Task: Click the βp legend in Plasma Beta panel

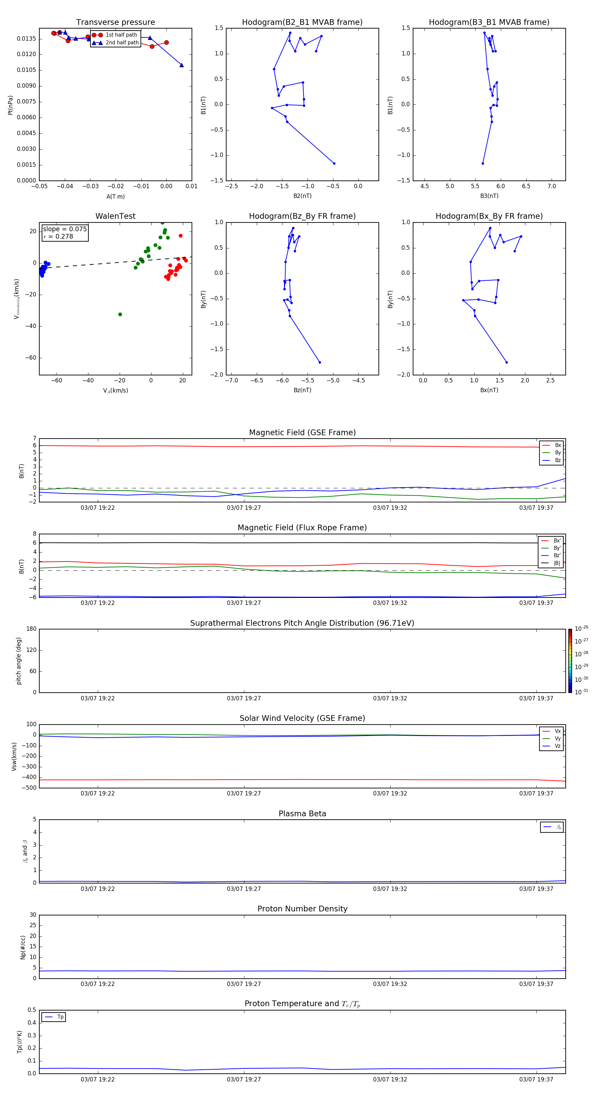Action: [x=552, y=827]
